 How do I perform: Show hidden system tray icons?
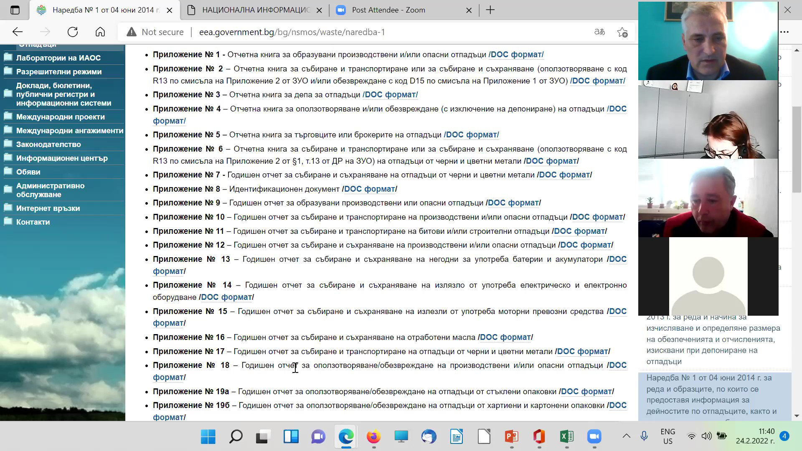click(626, 436)
